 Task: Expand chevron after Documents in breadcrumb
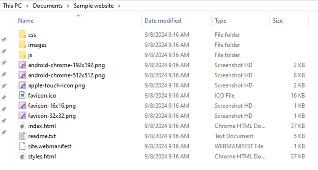point(68,6)
